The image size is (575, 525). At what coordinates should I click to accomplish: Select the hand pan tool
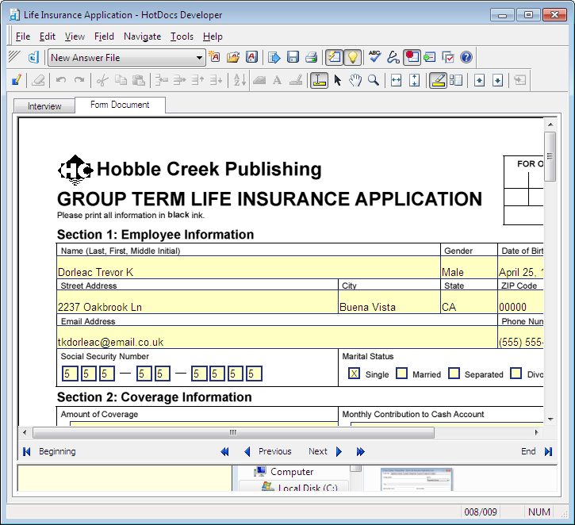click(x=355, y=80)
